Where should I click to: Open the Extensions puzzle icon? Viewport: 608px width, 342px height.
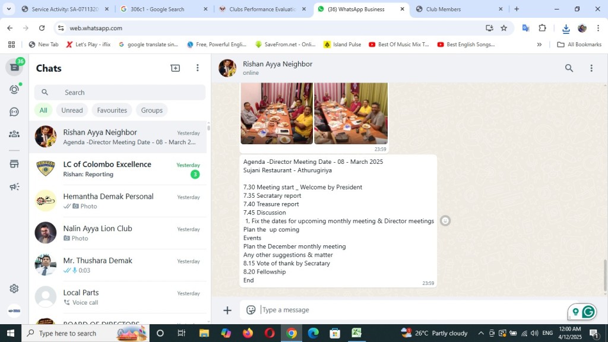point(542,28)
